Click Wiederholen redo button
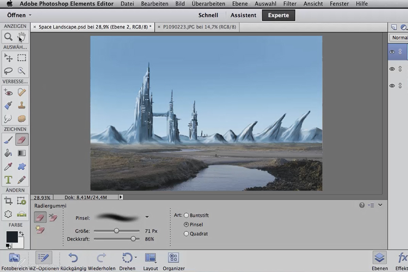The image size is (408, 272). pyautogui.click(x=102, y=261)
